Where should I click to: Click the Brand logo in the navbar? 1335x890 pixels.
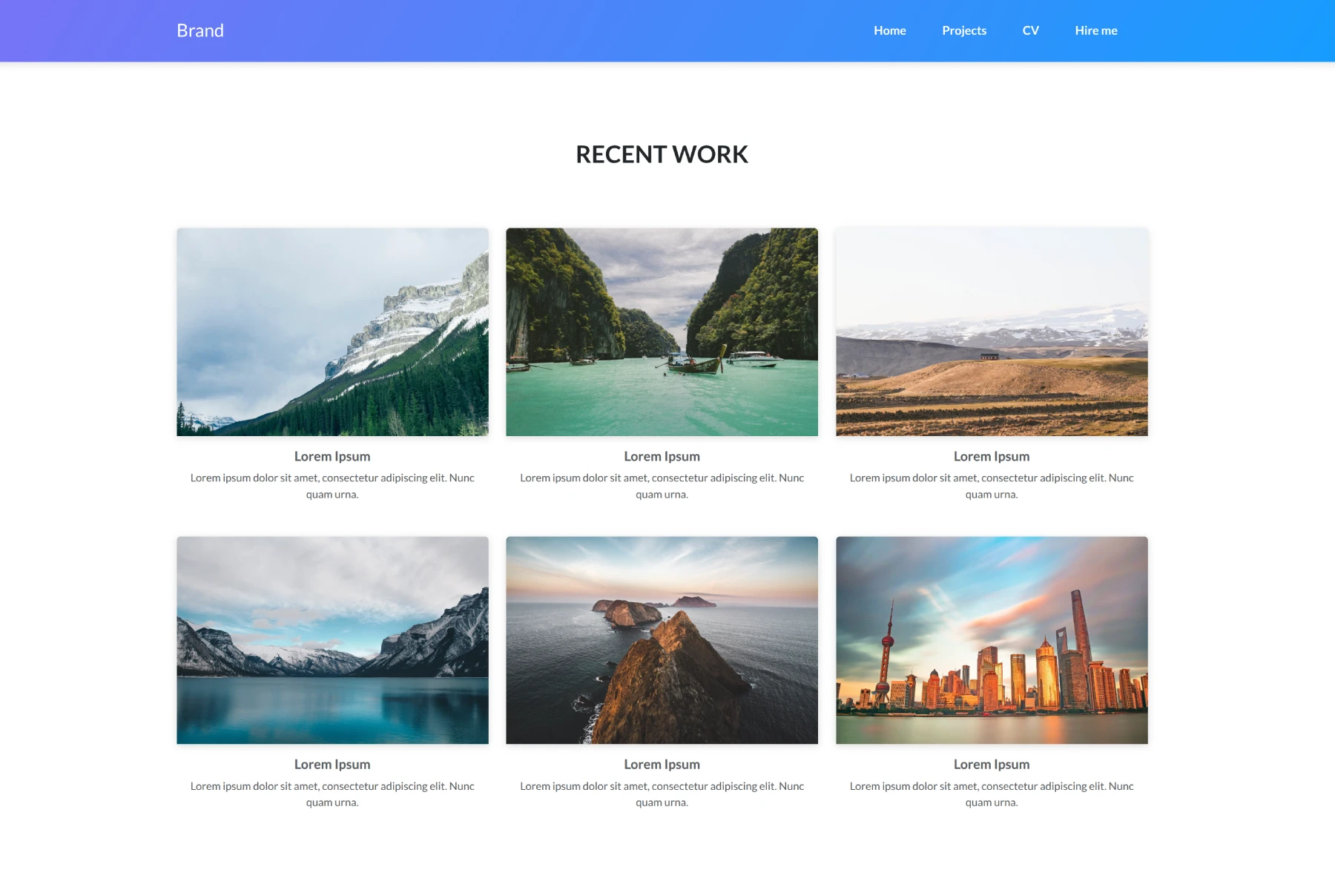200,30
